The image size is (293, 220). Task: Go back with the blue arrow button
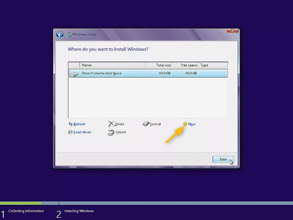60,35
